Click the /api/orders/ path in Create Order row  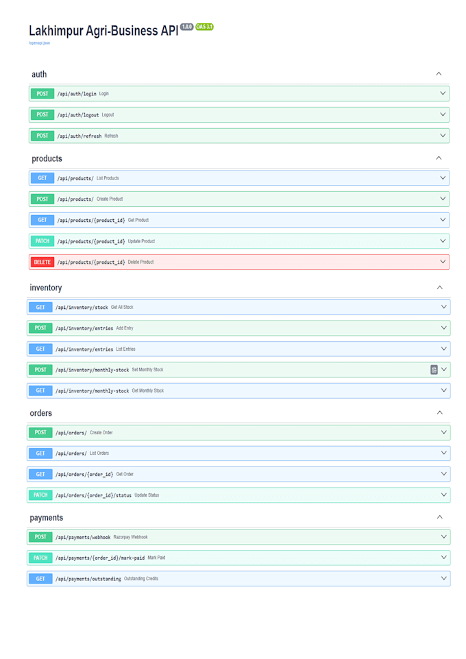(71, 432)
